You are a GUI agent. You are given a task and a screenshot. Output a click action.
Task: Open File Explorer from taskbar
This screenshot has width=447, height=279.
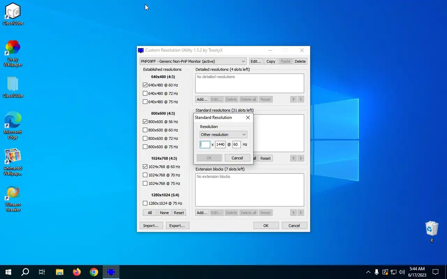[60, 272]
